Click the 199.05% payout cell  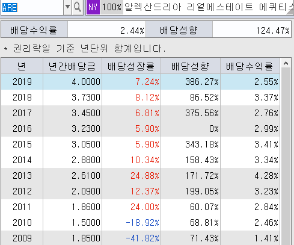[x=191, y=191]
